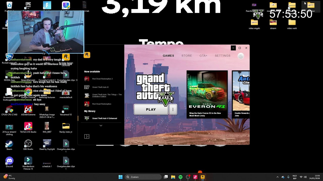Show hidden system tray icons
Image resolution: width=323 pixels, height=181 pixels.
(278, 177)
